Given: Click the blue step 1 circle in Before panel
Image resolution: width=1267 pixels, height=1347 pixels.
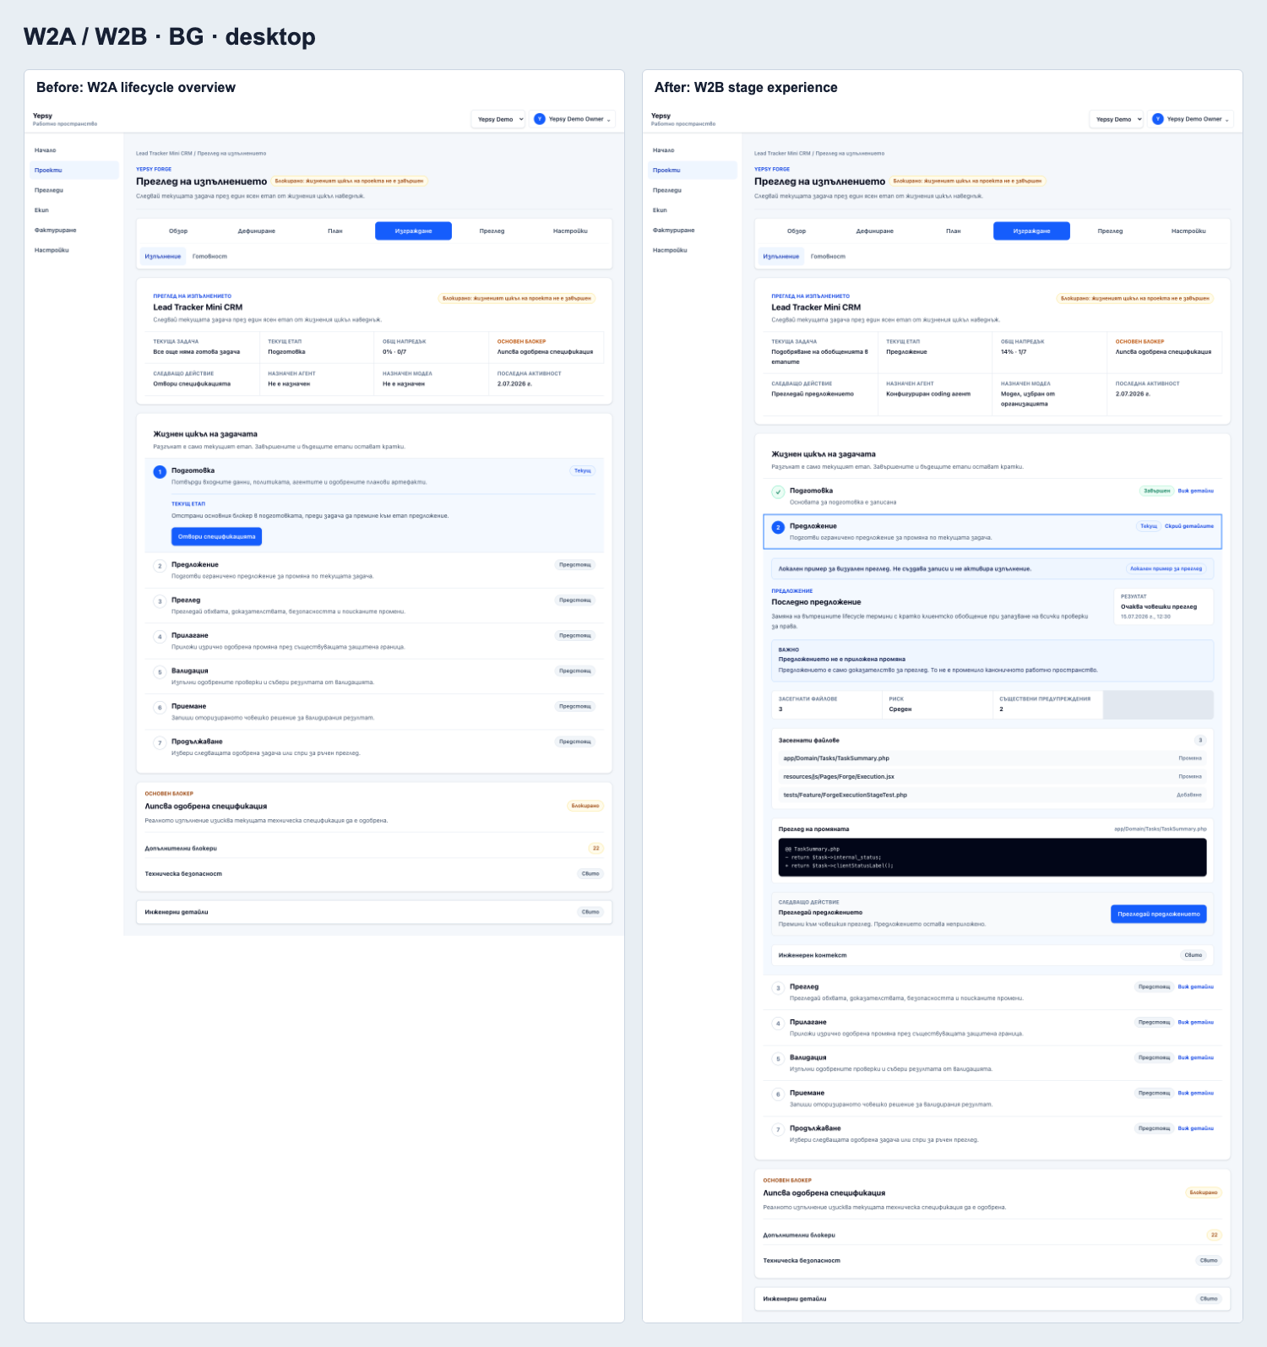Looking at the screenshot, I should coord(160,471).
